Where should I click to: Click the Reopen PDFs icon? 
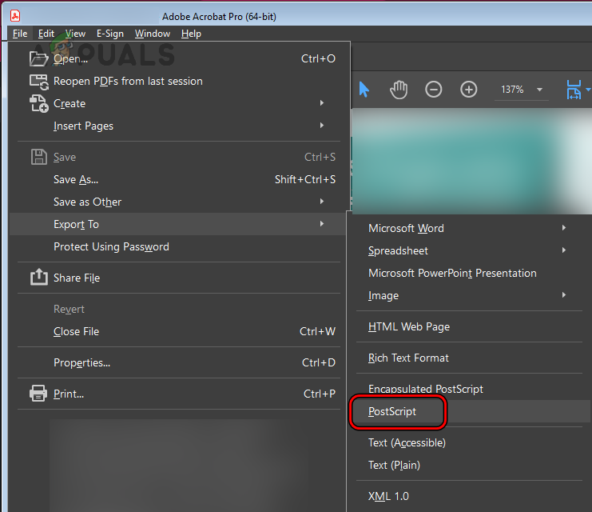38,82
